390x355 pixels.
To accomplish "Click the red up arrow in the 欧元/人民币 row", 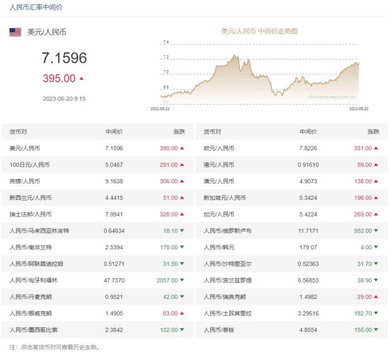I will 376,149.
